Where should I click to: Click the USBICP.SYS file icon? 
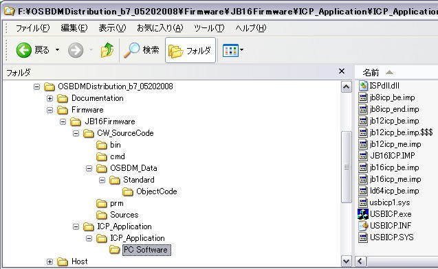[363, 237]
